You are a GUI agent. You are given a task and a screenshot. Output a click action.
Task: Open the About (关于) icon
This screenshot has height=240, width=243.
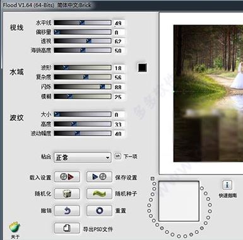15,227
